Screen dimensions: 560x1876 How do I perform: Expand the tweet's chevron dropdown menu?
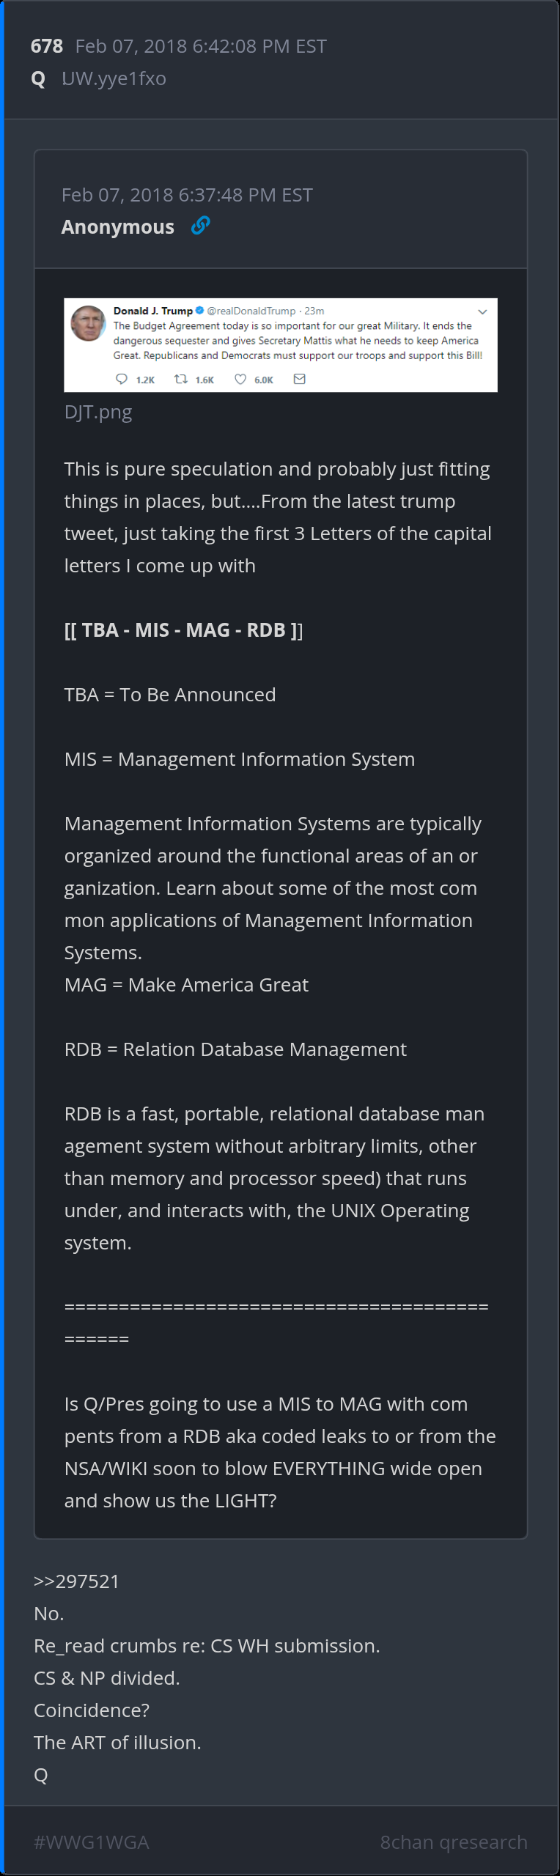(482, 311)
